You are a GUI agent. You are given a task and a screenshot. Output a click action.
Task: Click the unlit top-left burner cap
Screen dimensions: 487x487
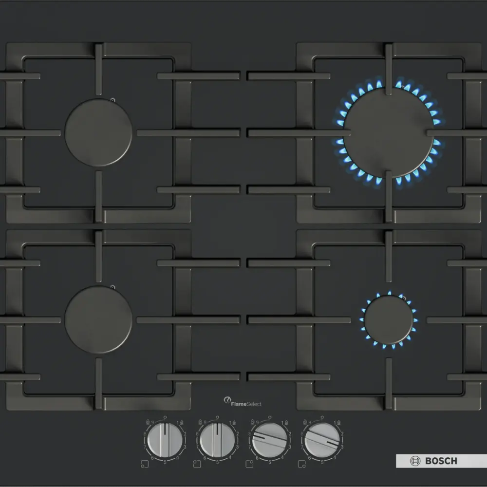click(98, 132)
